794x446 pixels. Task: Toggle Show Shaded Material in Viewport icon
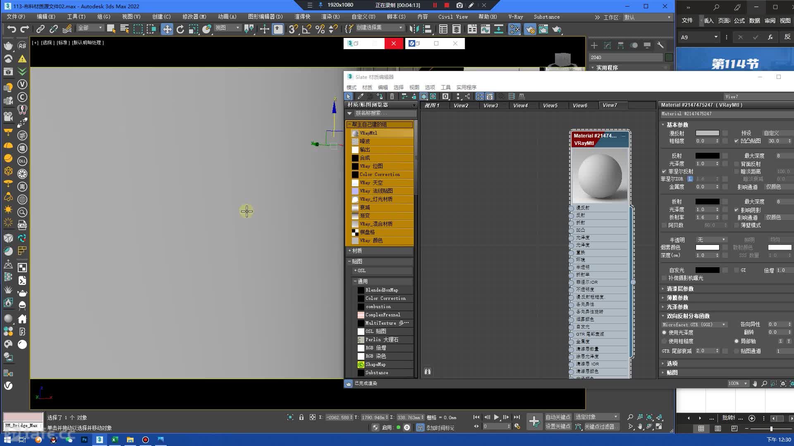(x=424, y=96)
